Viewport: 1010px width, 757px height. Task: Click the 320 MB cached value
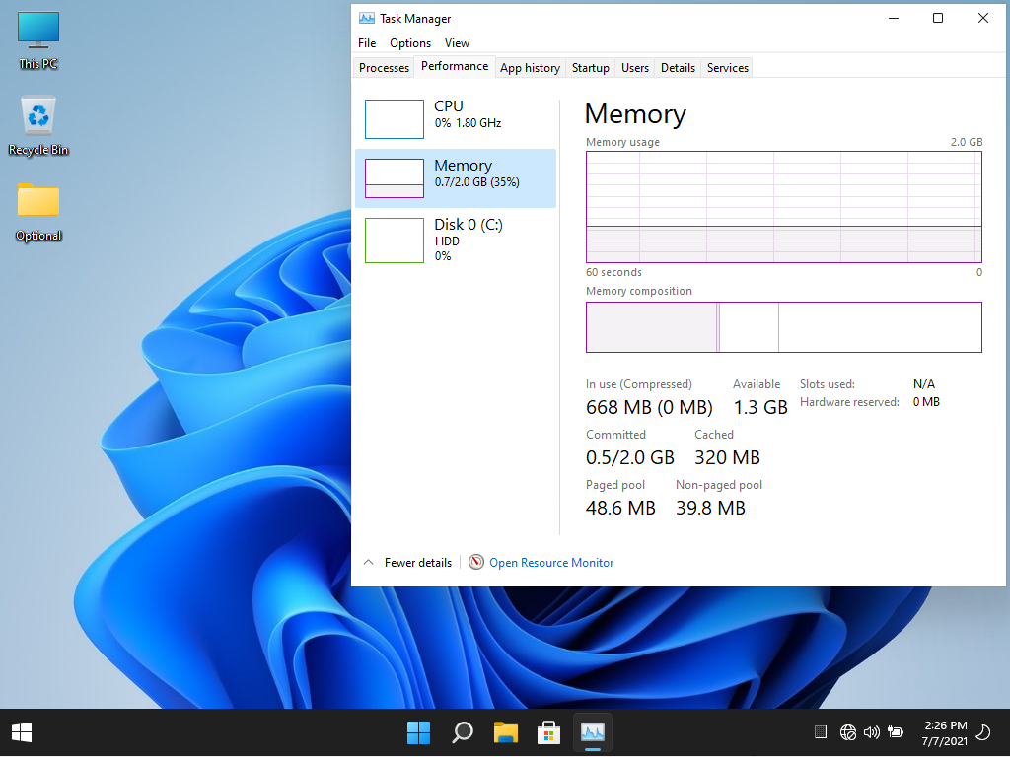pos(727,457)
